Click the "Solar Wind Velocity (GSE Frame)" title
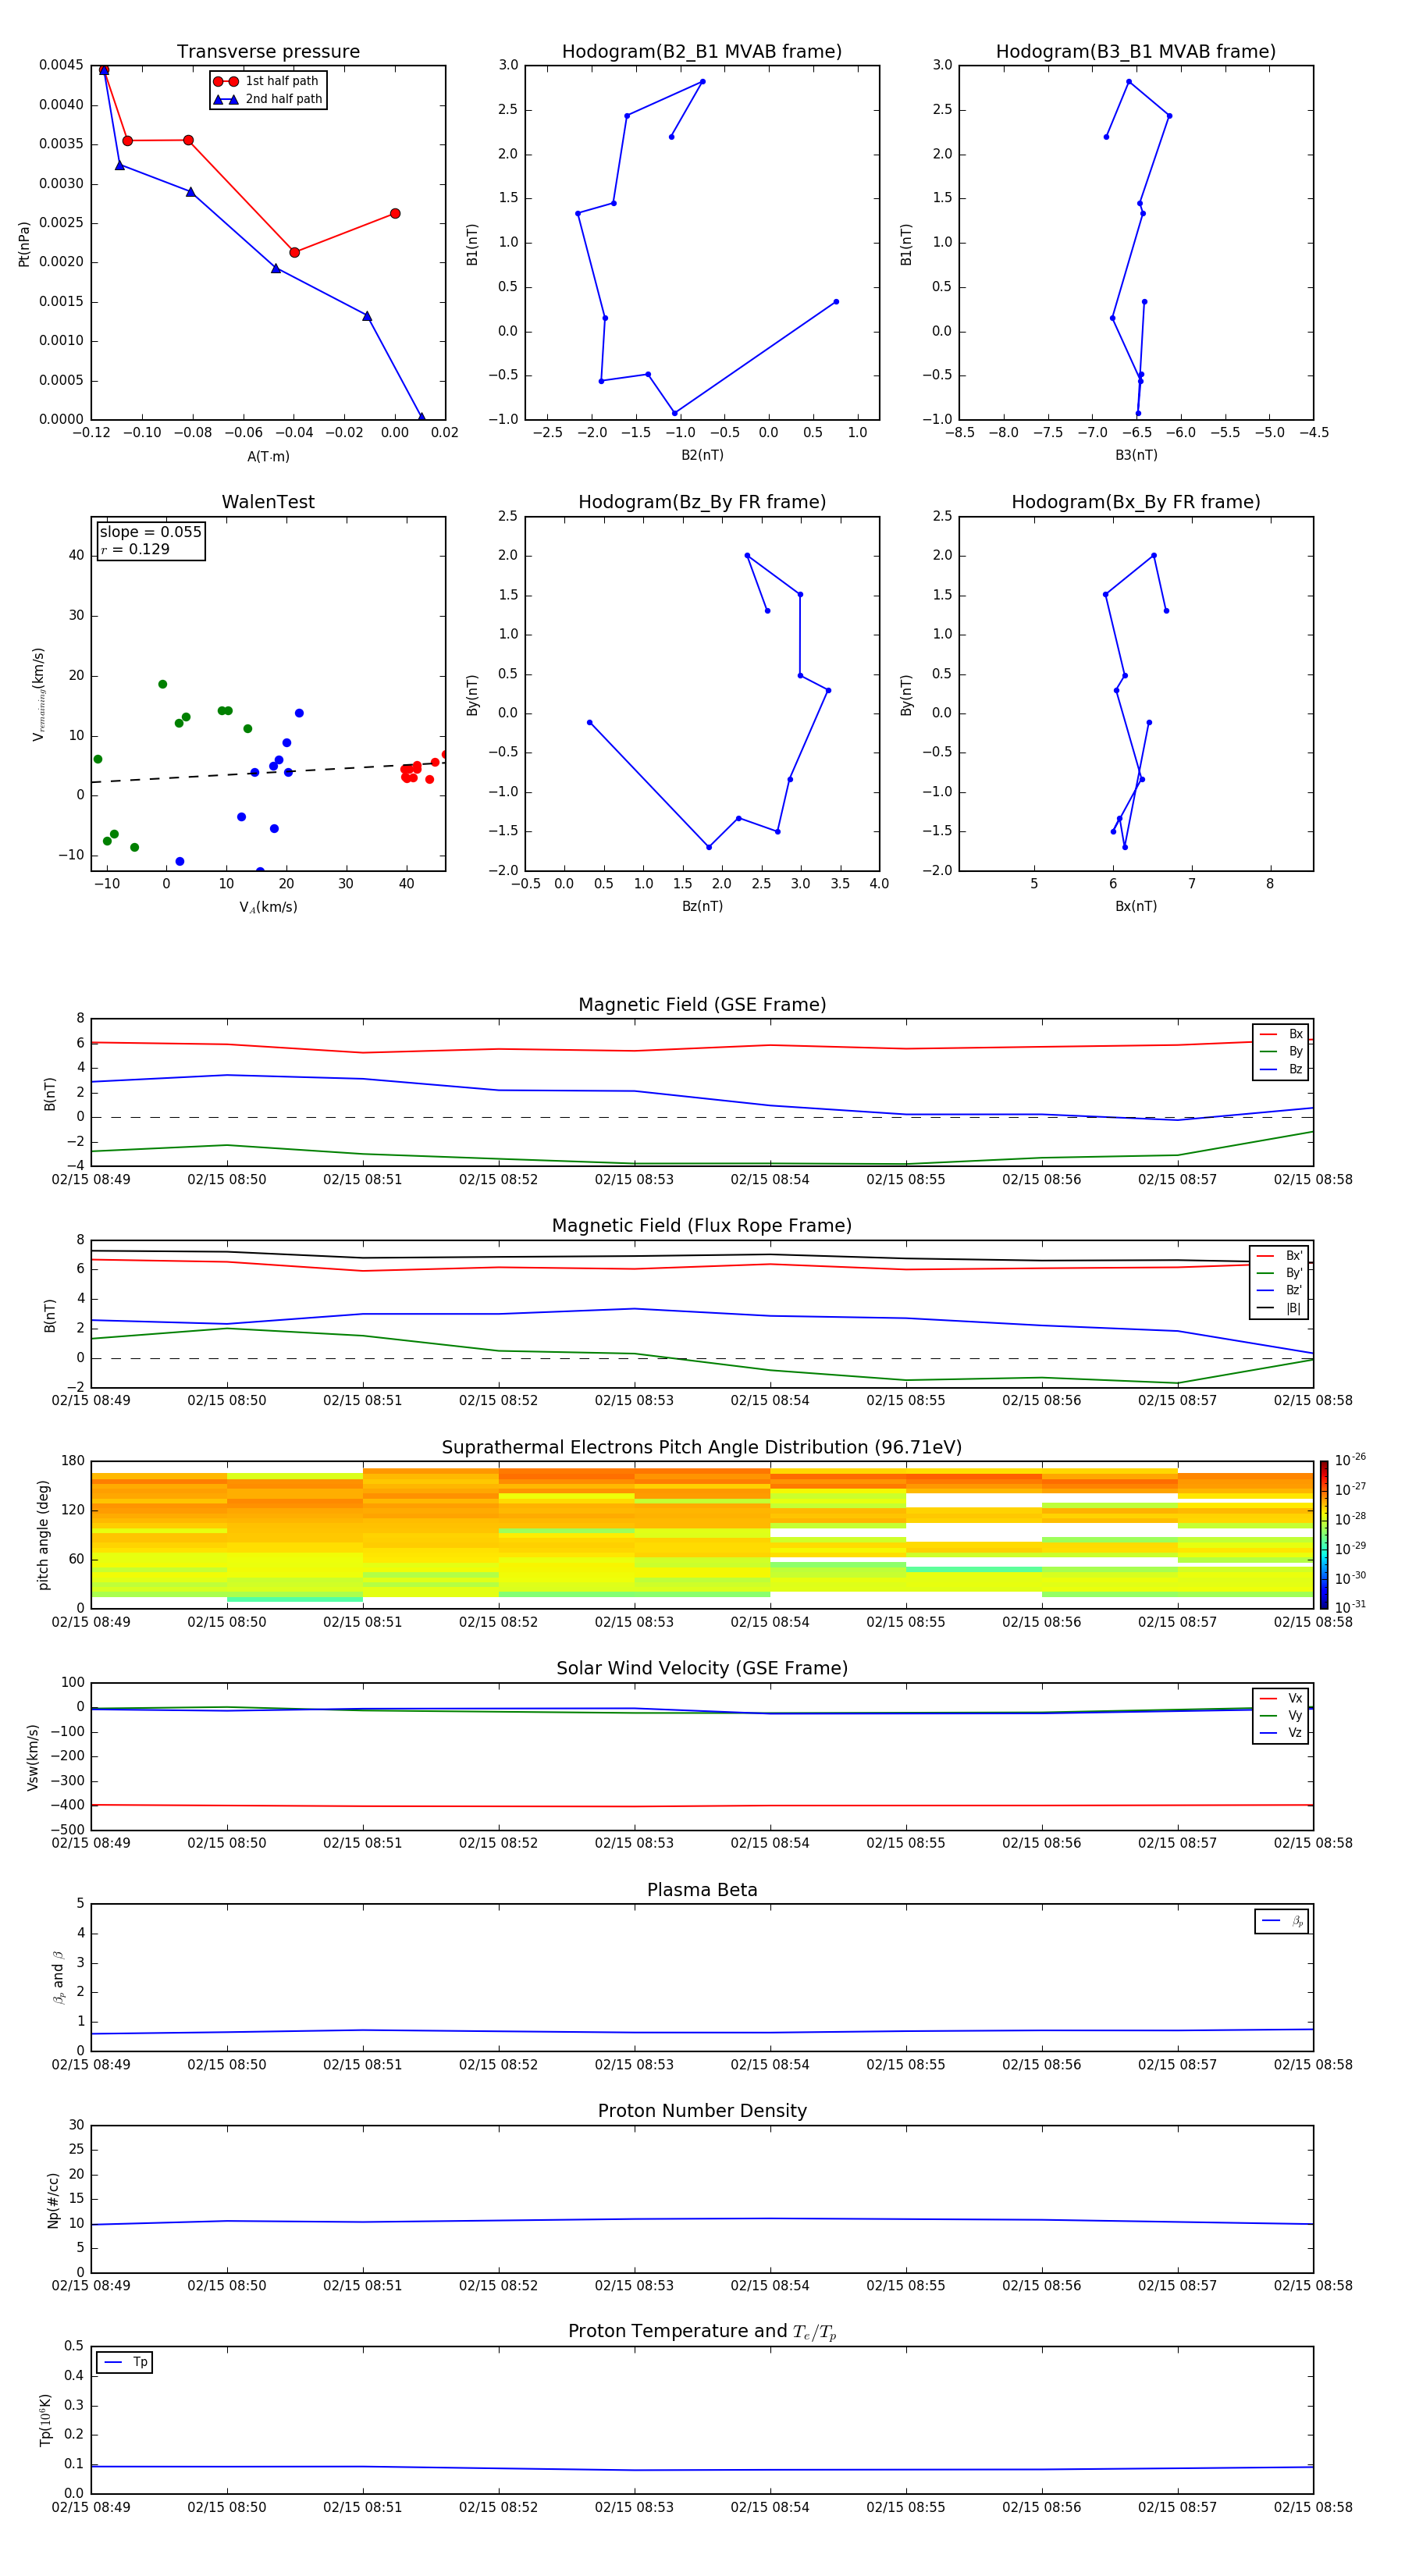The width and height of the screenshot is (1405, 2576). (x=702, y=1668)
